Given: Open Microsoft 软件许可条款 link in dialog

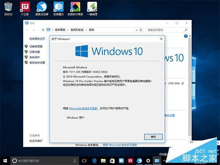Looking at the screenshot, I should tap(83, 108).
